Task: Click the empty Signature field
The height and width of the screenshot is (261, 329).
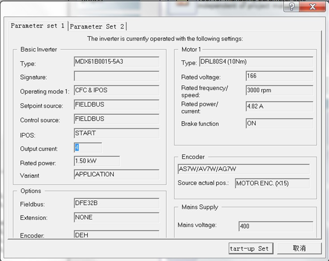Action: 116,76
